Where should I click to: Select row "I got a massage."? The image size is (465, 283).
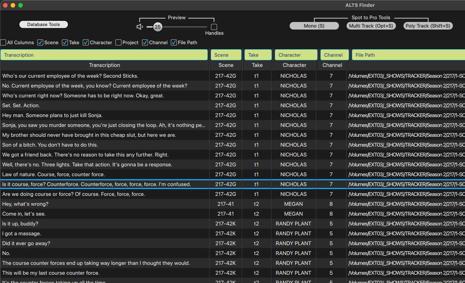pyautogui.click(x=232, y=233)
